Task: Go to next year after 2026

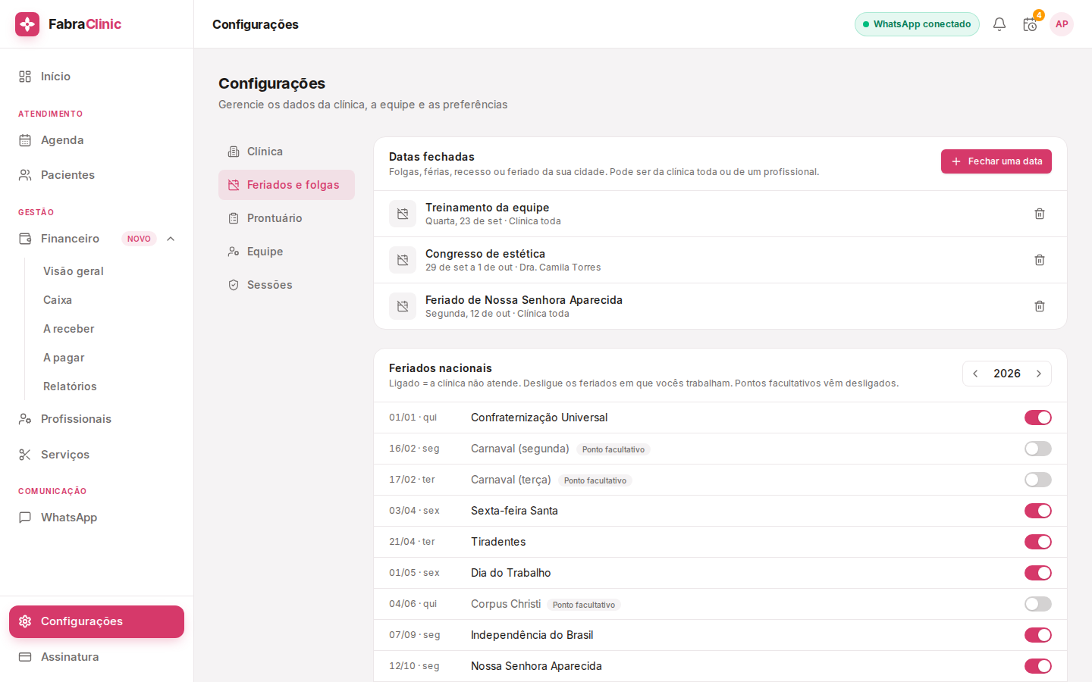Action: pyautogui.click(x=1039, y=374)
